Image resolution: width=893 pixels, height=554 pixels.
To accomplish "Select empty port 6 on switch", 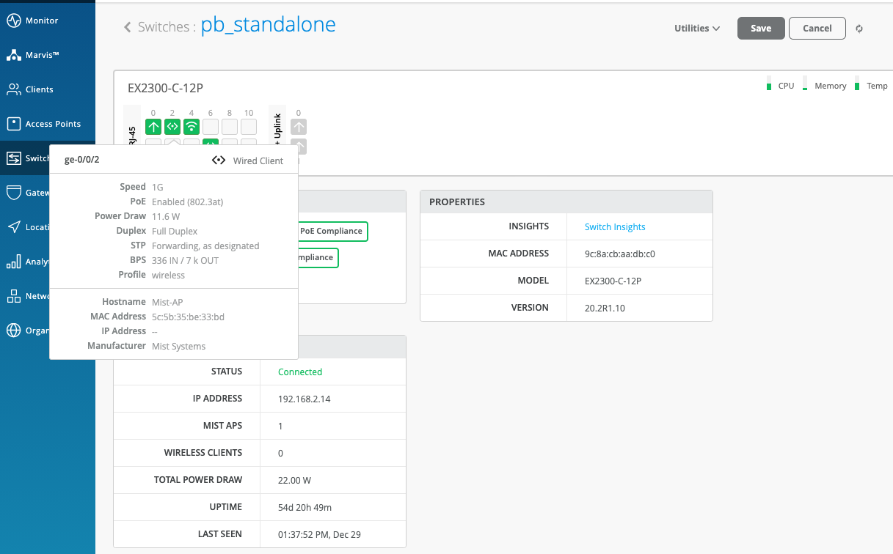I will coord(211,127).
